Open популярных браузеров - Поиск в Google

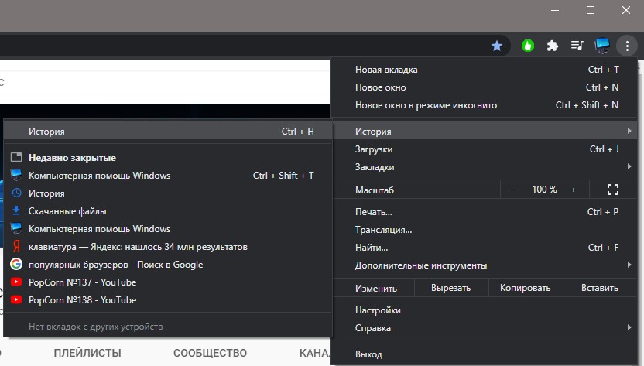pos(167,264)
